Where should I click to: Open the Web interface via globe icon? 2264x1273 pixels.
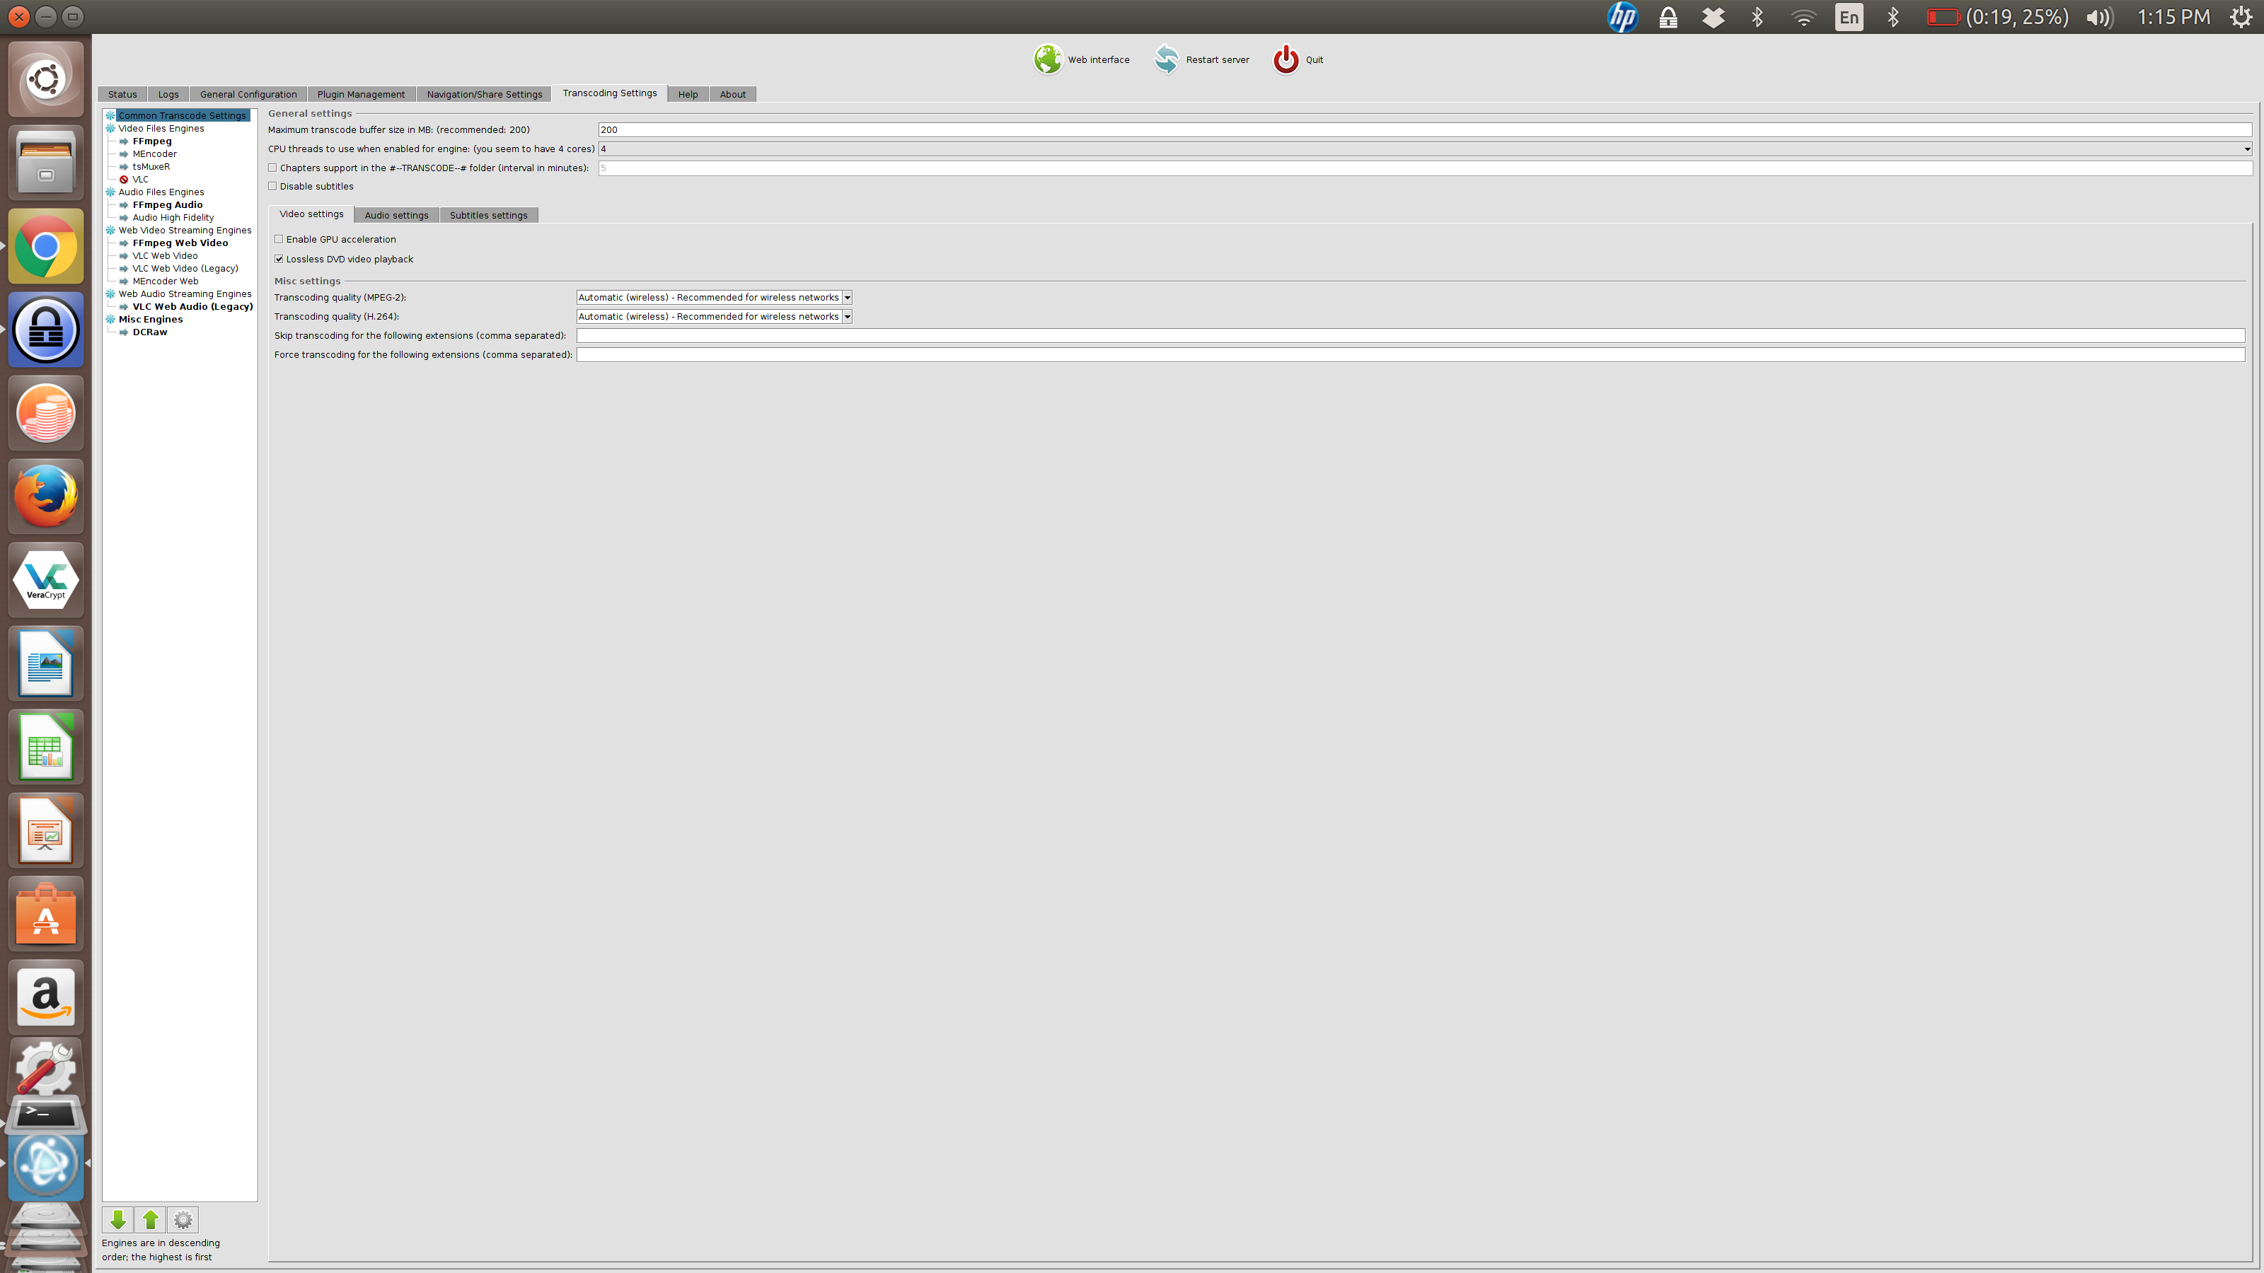click(x=1047, y=59)
